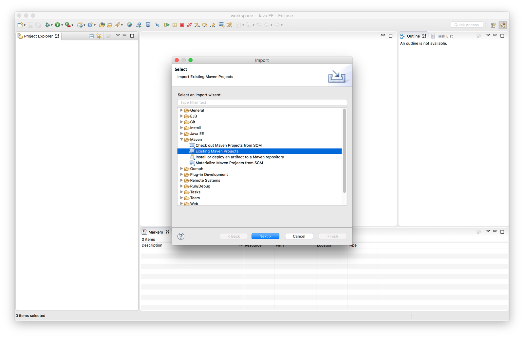Screen dimensions: 524x338
Task: Toggle Skip All Breakpoints icon
Action: pos(157,25)
